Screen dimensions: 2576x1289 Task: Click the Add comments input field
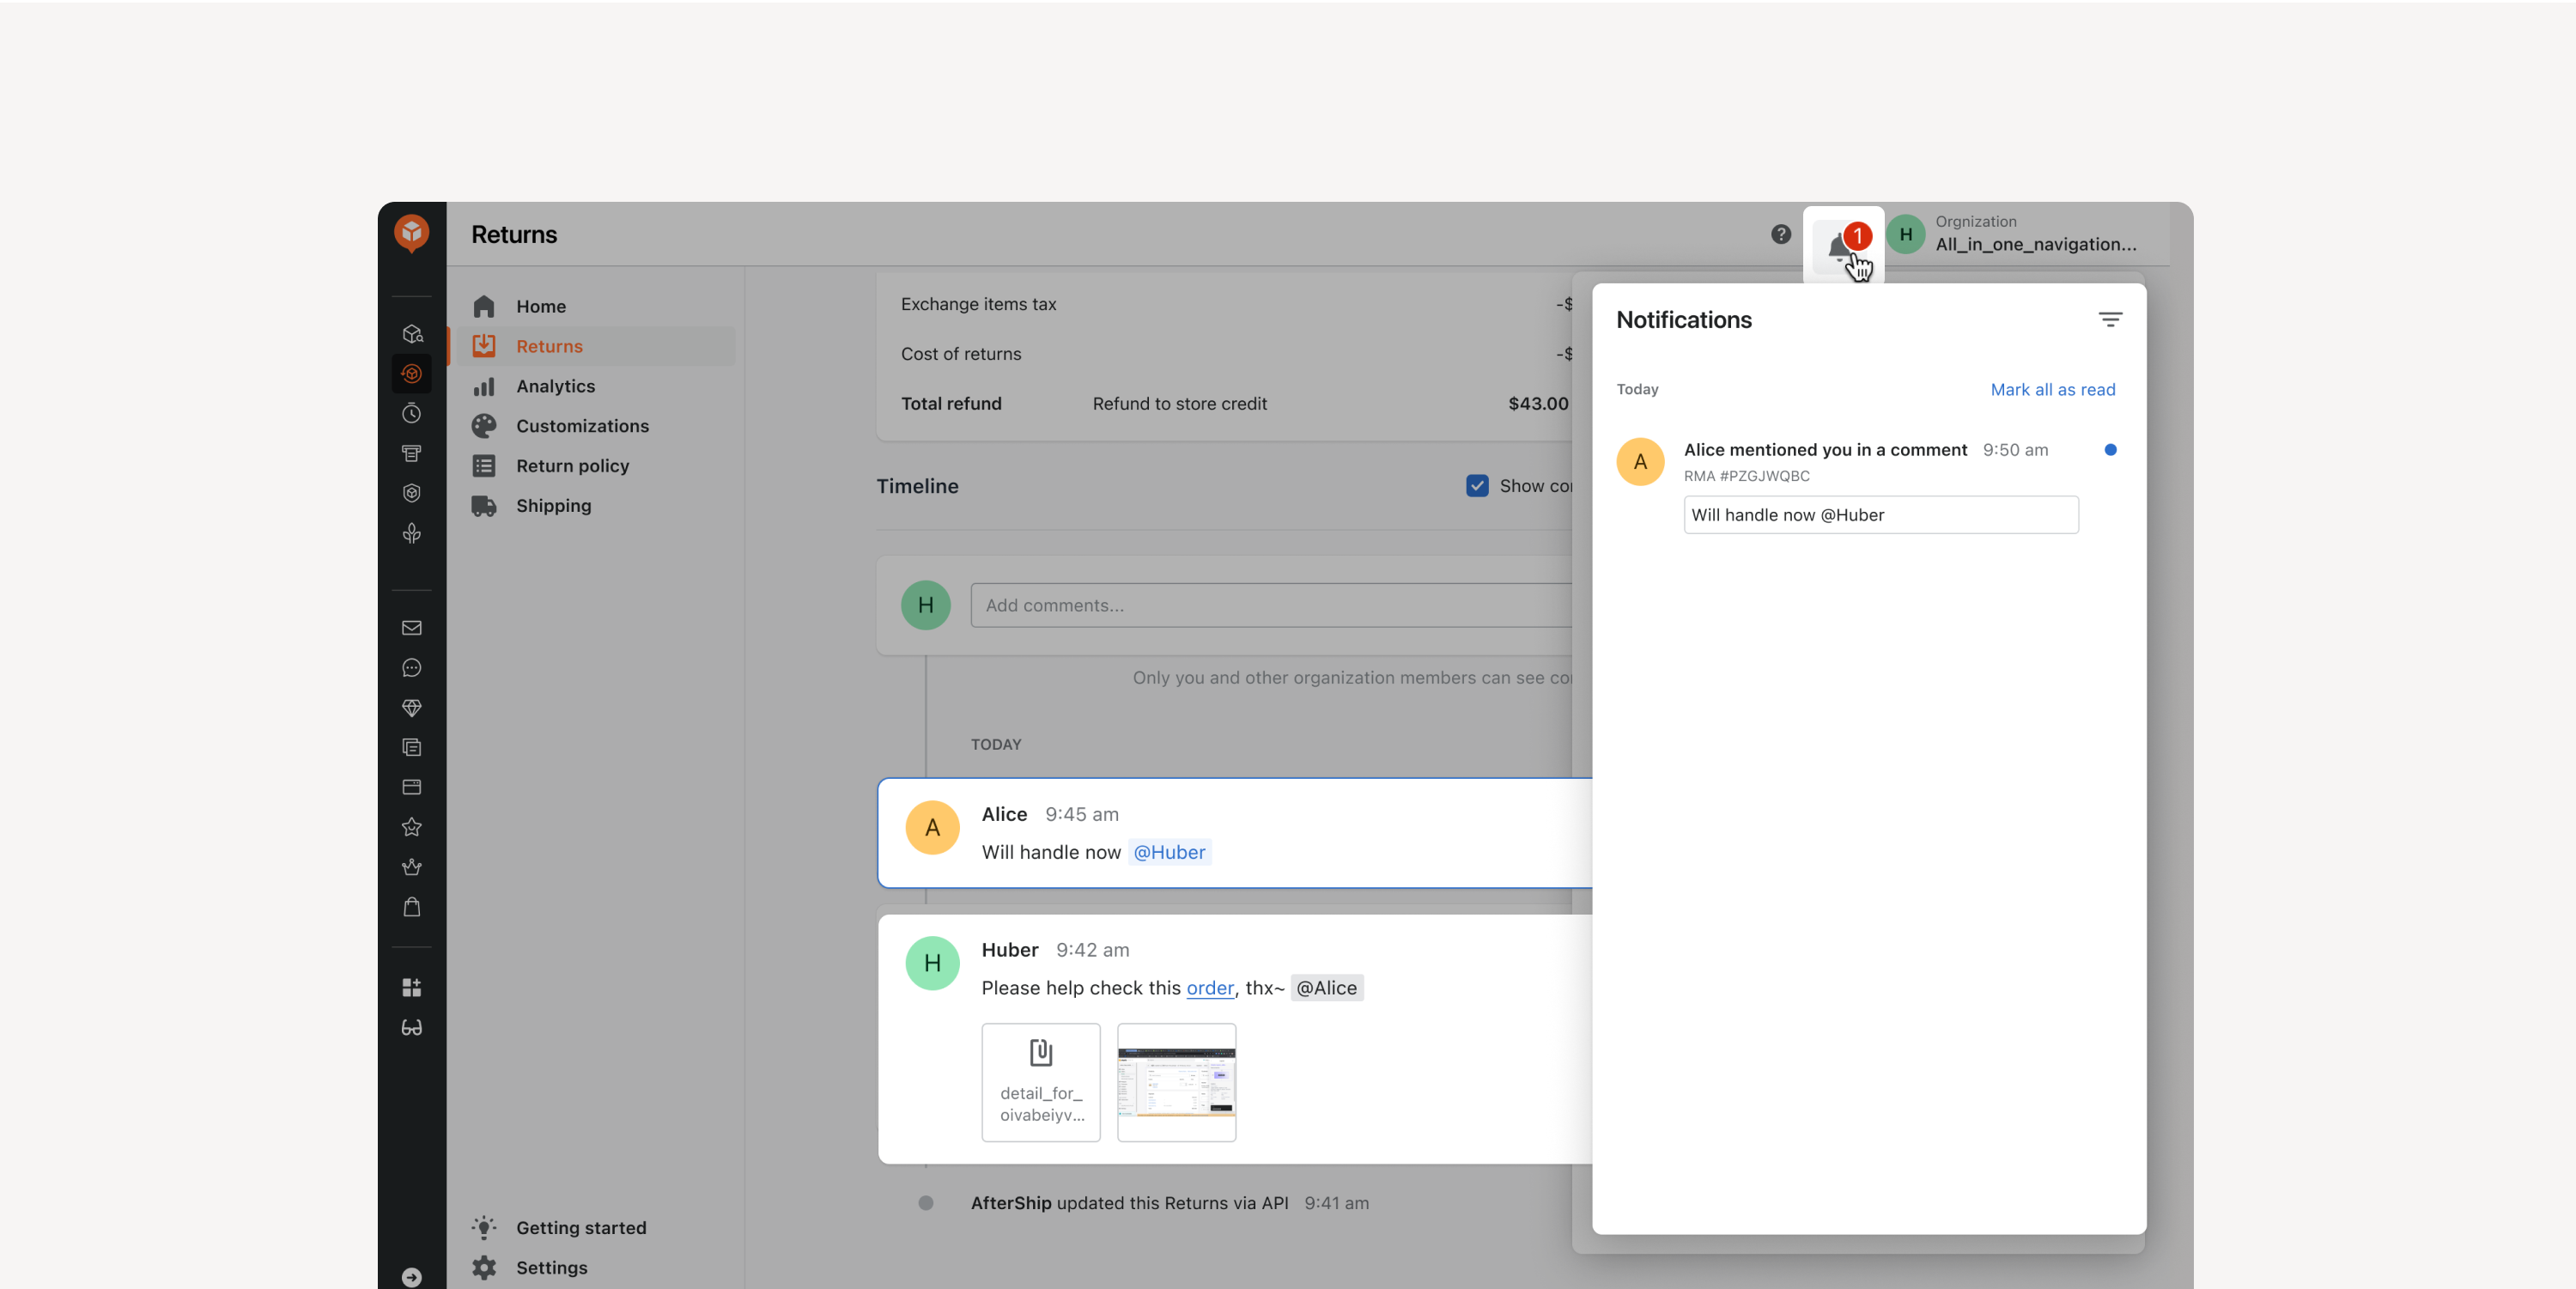[1270, 605]
